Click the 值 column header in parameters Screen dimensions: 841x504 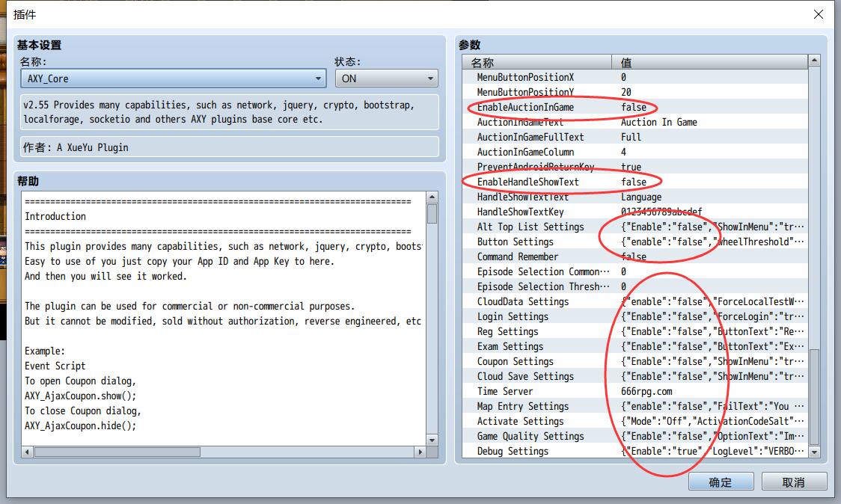pos(709,62)
